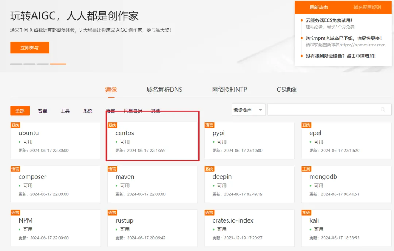Go to the second banner slide indicator
The width and height of the screenshot is (394, 251).
click(x=30, y=64)
